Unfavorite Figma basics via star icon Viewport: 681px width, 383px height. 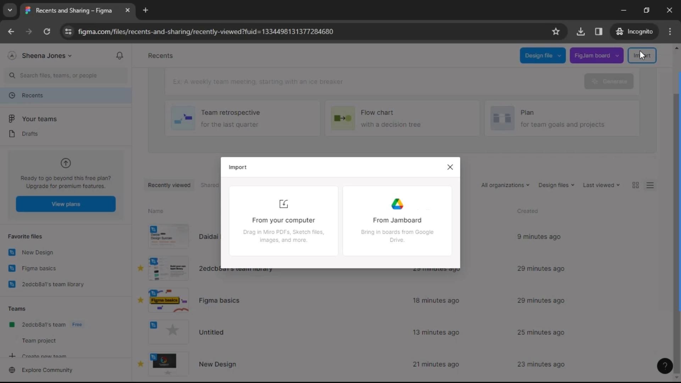tap(140, 300)
